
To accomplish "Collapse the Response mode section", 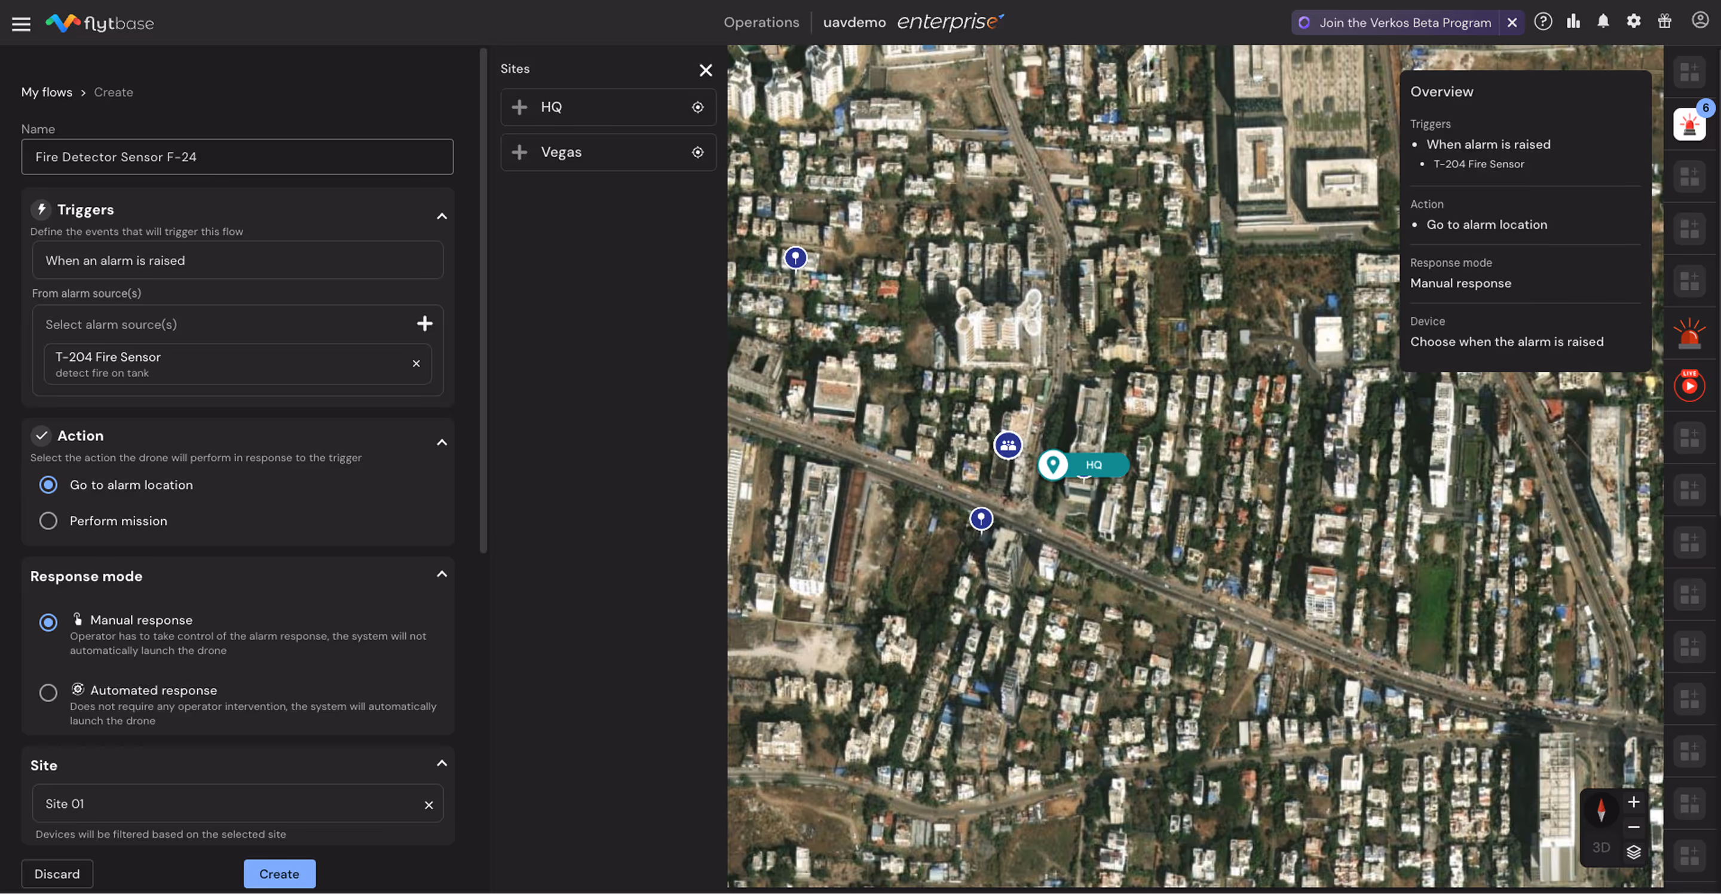I will pos(442,575).
